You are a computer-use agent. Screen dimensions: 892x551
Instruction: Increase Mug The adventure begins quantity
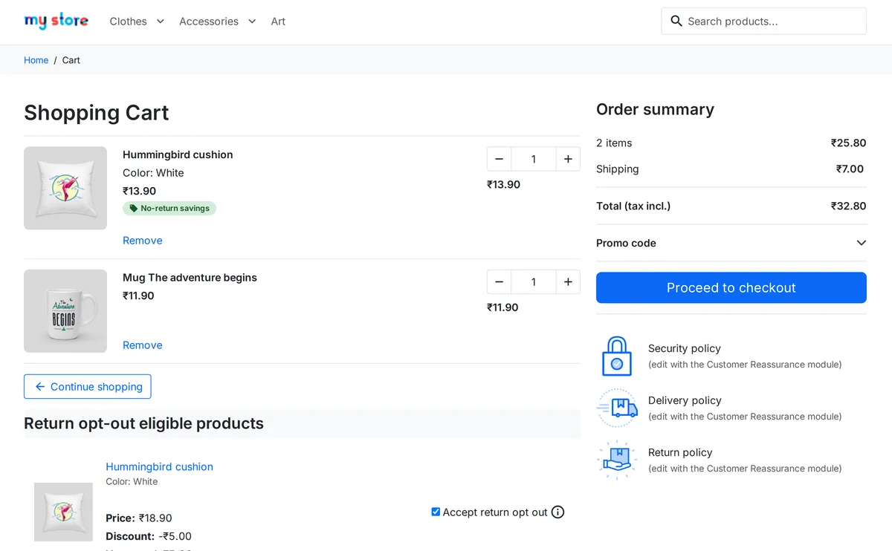click(568, 282)
